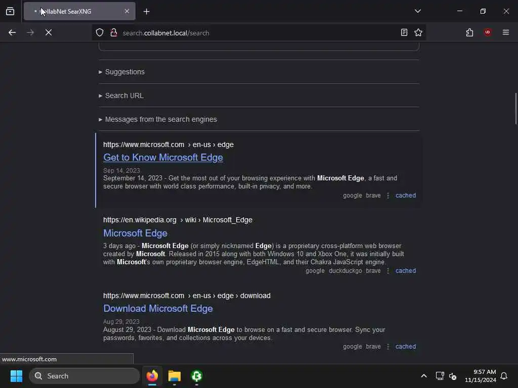Toggle reader view for this page
Screen dimensions: 518x388
coord(404,33)
